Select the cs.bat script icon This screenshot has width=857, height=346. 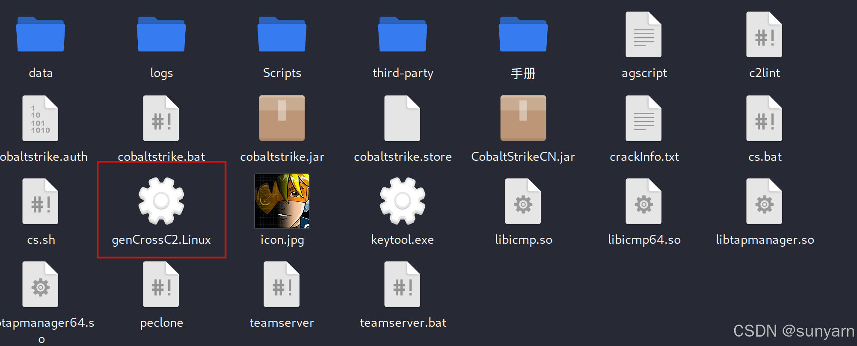point(764,118)
